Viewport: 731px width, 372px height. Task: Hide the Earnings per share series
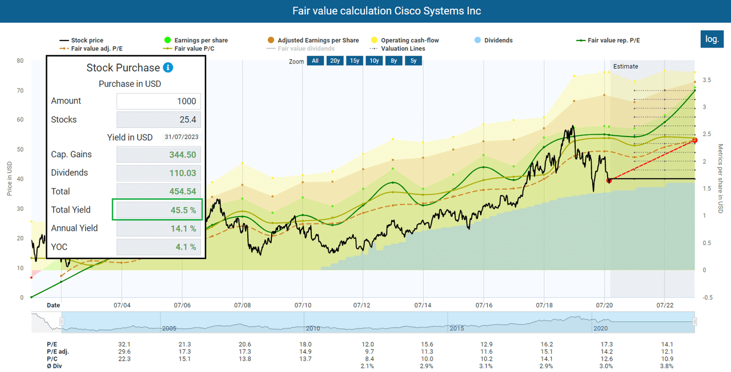(195, 41)
